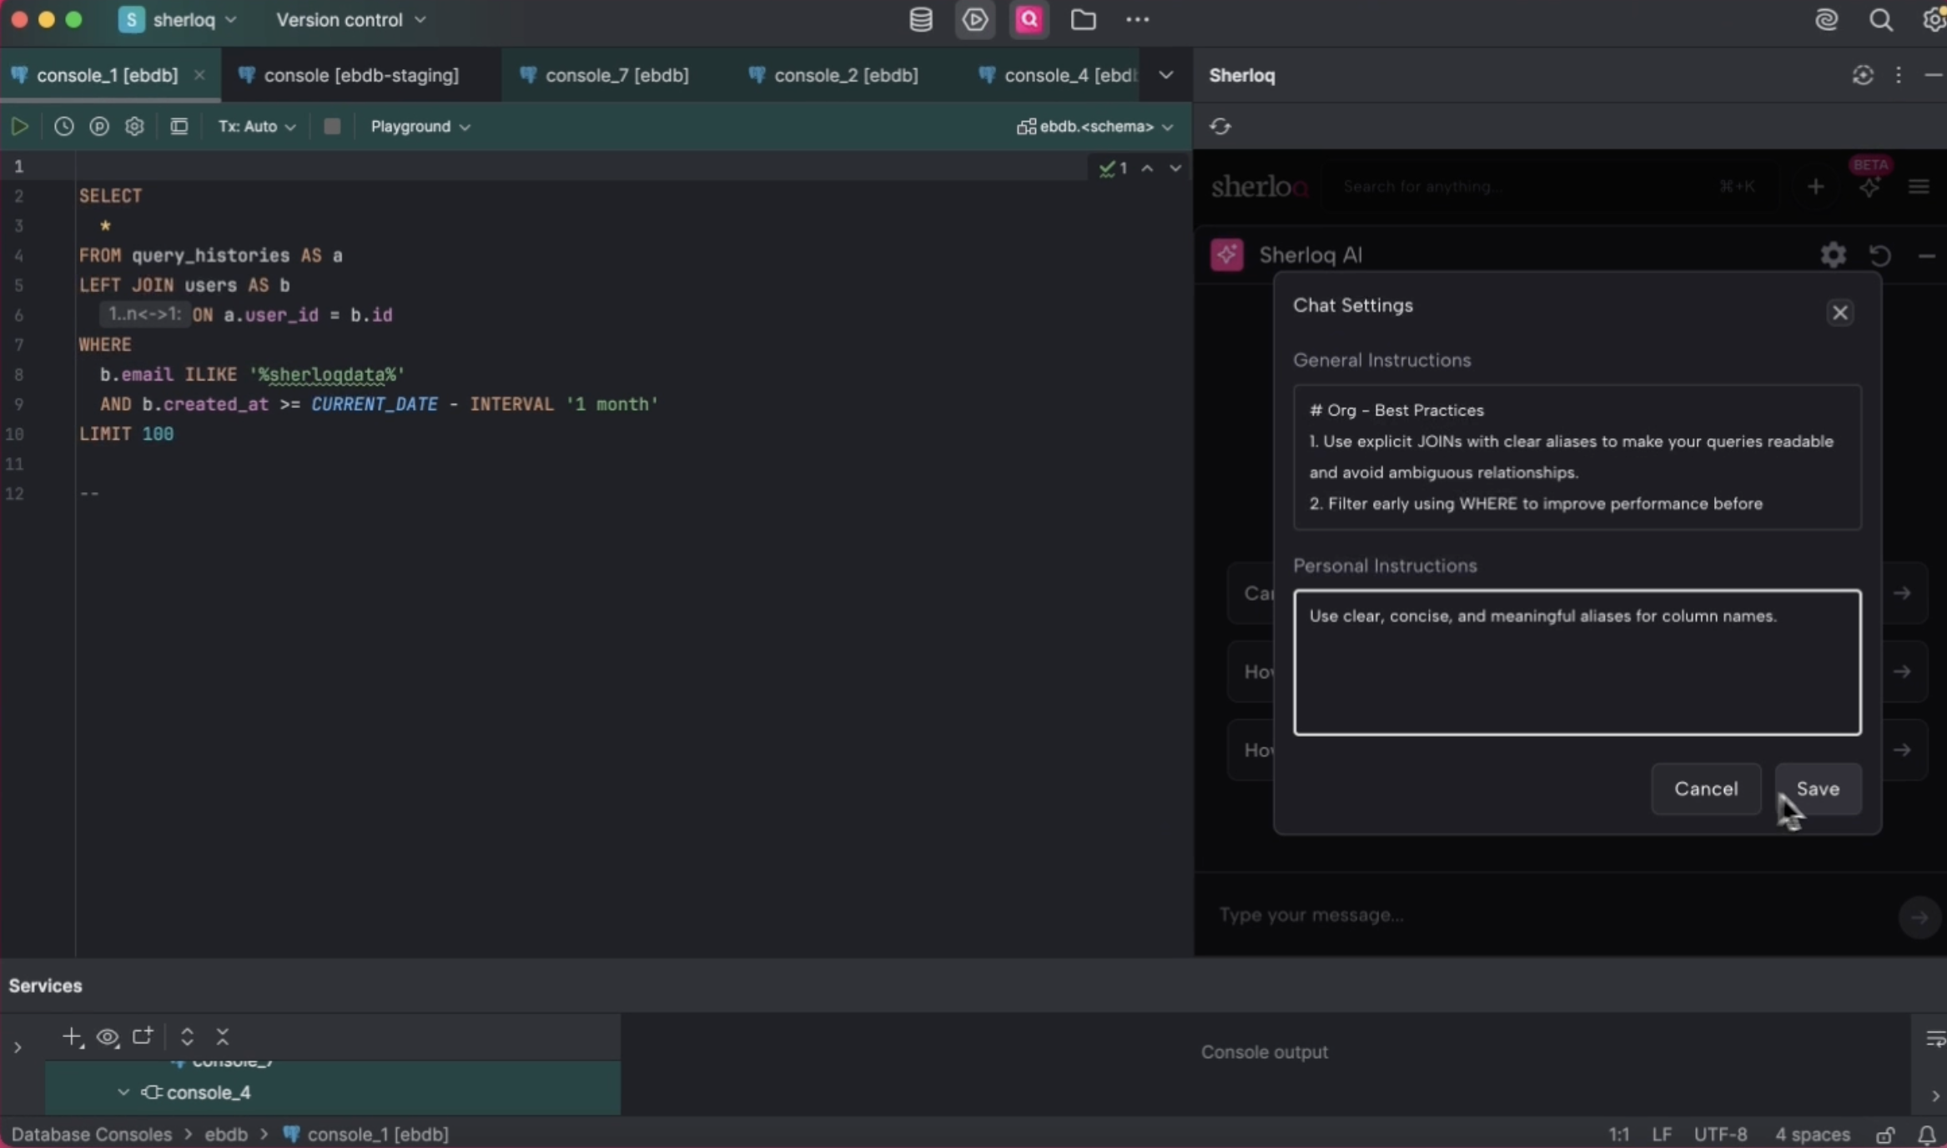Open the database explorer icon in title bar

[919, 19]
